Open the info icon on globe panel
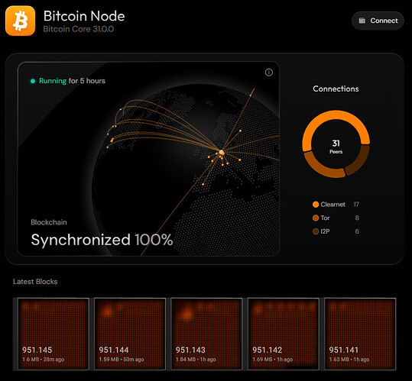Image resolution: width=412 pixels, height=381 pixels. coord(268,73)
